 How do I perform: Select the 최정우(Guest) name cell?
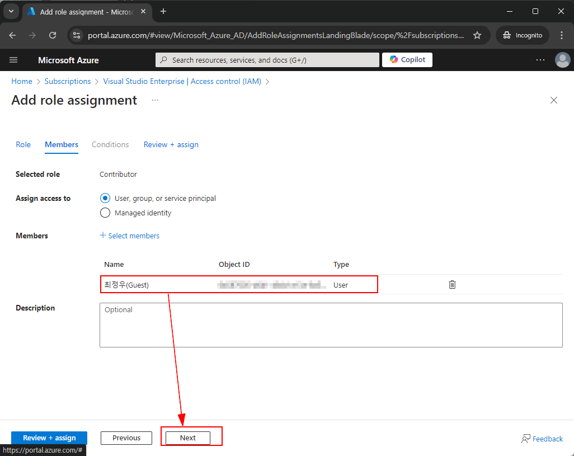click(126, 285)
